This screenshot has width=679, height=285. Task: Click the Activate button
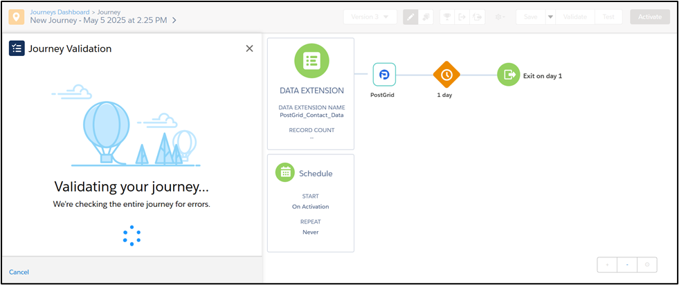coord(650,17)
